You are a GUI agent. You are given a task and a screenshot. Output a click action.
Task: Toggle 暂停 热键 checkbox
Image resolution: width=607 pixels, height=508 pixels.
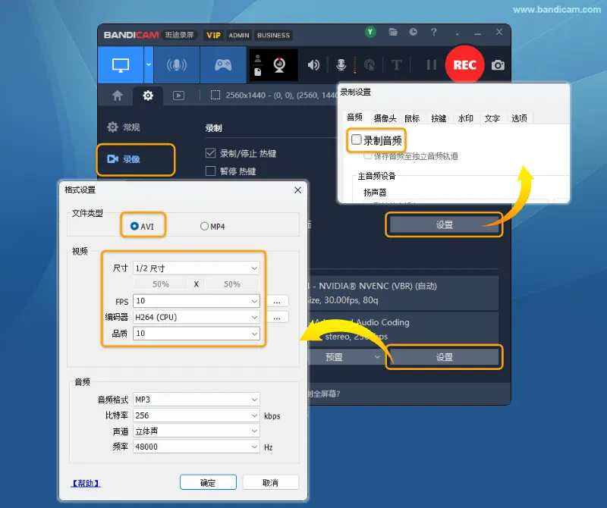(211, 171)
